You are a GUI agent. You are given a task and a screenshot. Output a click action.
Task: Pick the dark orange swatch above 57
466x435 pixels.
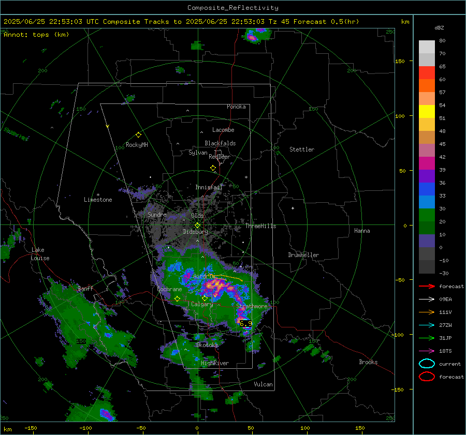[427, 85]
